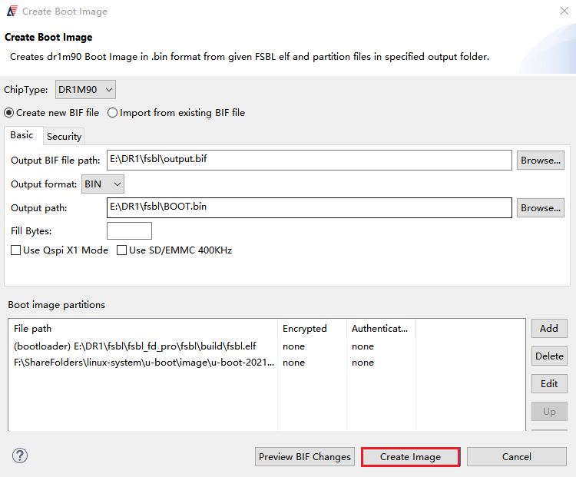Browse for the Output path
This screenshot has width=576, height=477.
(x=541, y=208)
